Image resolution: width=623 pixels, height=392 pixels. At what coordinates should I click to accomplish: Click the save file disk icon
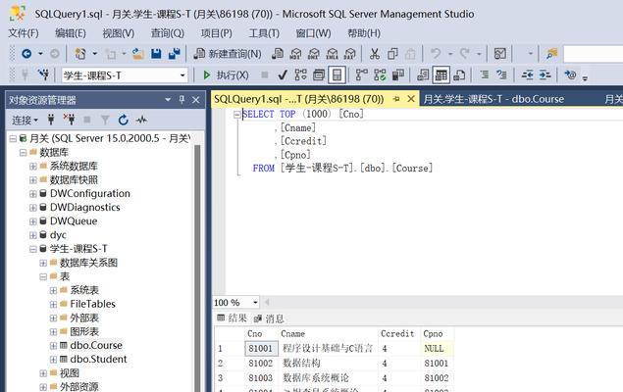(156, 54)
